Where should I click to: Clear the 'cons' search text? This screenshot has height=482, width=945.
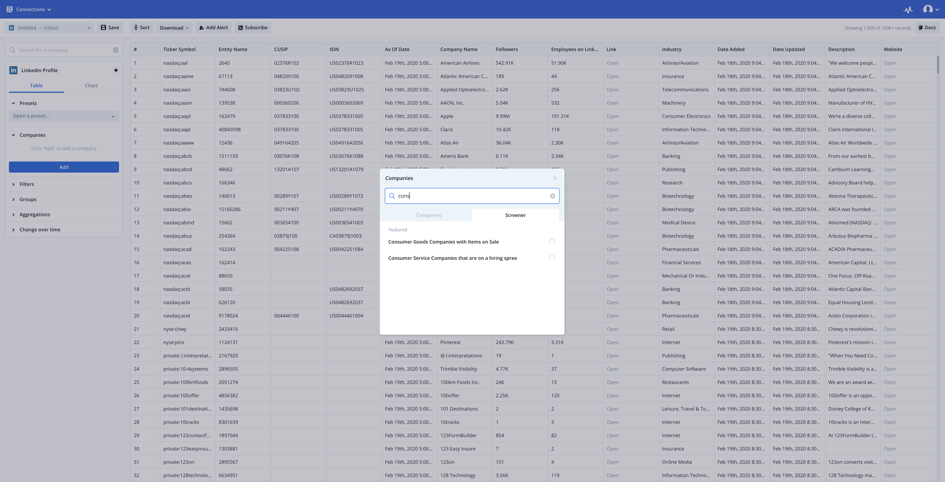coord(552,196)
